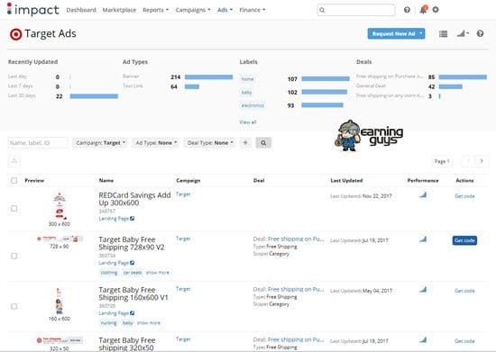The width and height of the screenshot is (496, 352).
Task: Click the download icon above table
Action: [14, 160]
